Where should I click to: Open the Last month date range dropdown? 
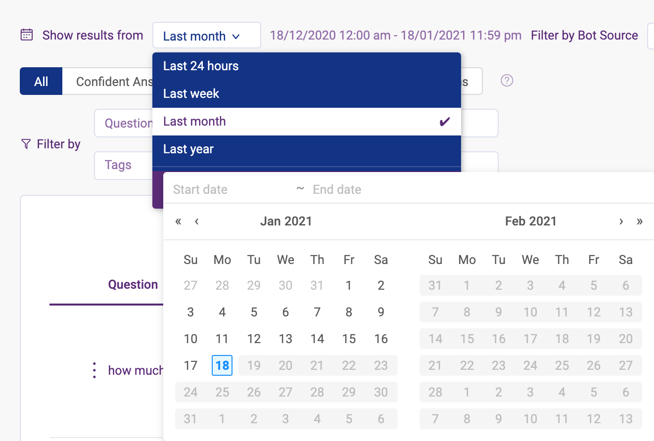pyautogui.click(x=206, y=36)
